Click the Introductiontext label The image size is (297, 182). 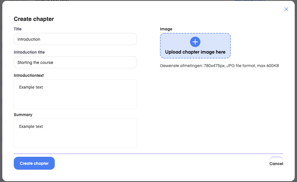(x=29, y=75)
